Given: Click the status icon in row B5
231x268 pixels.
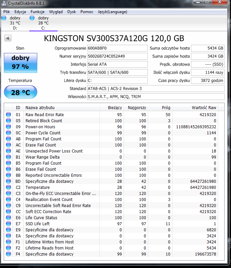Looking at the screenshot, I should pos(8,163).
